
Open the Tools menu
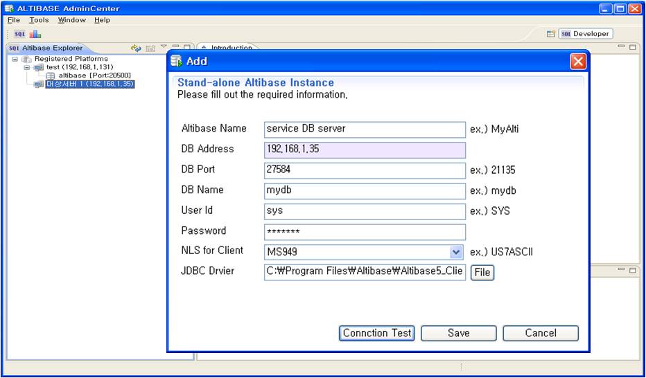tap(39, 20)
